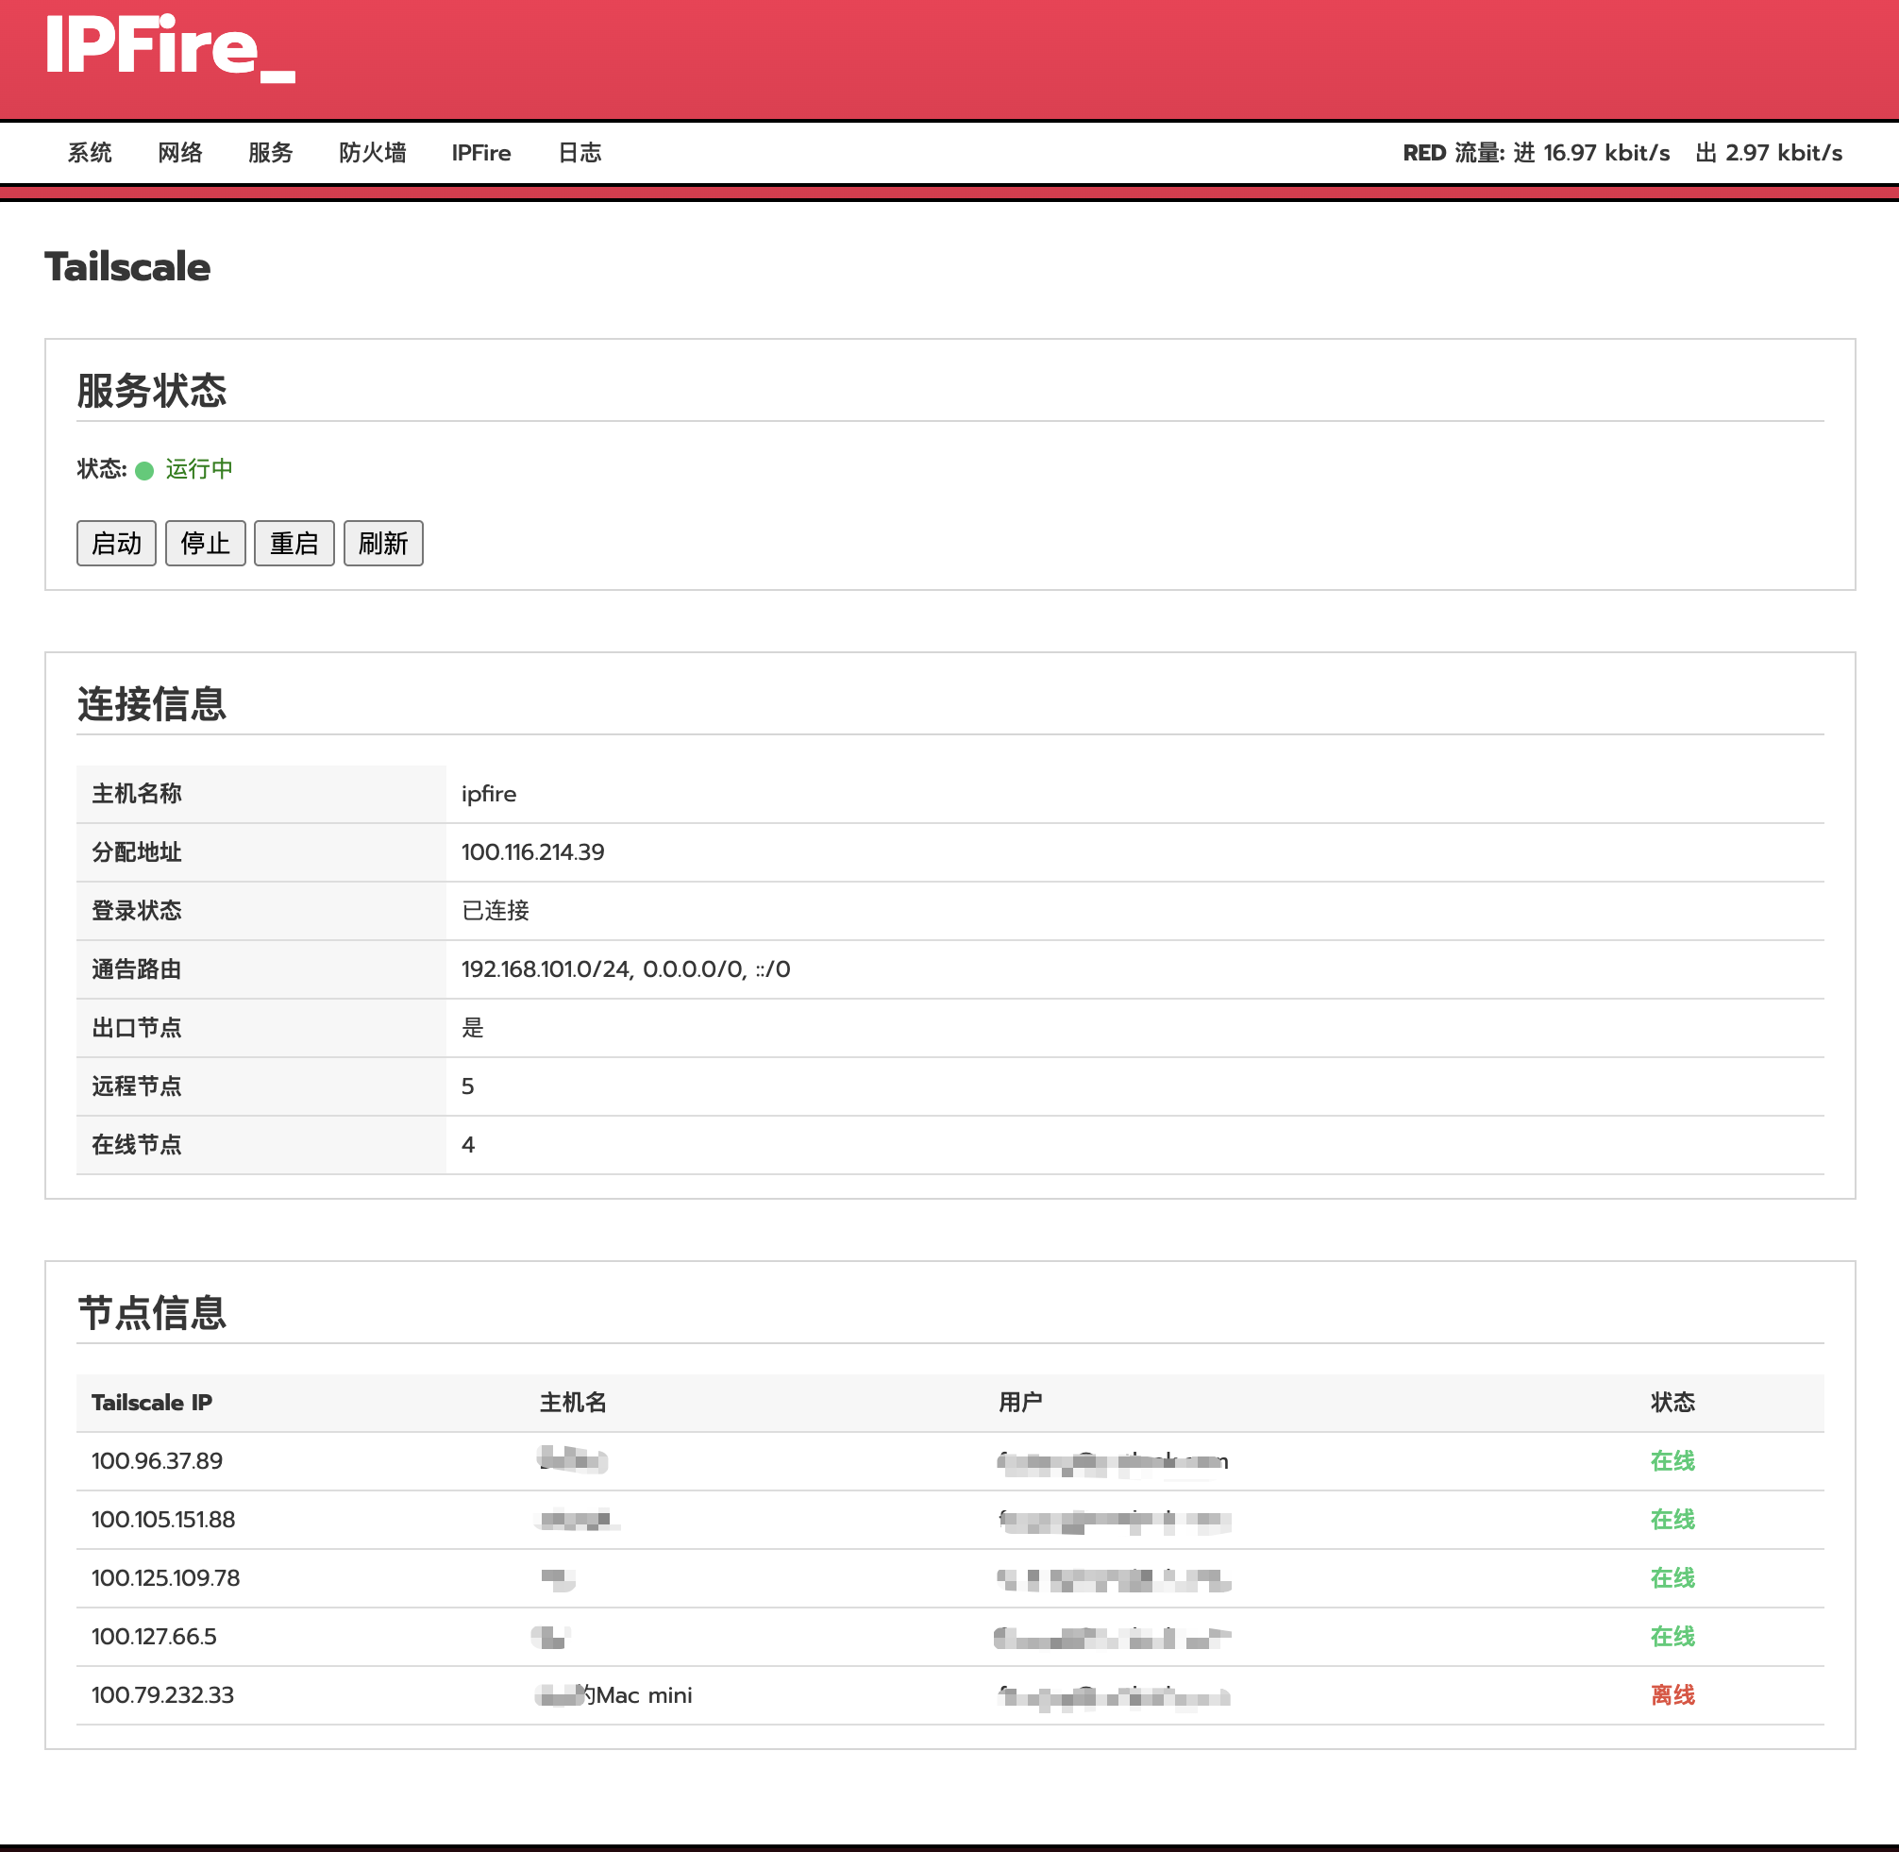The image size is (1899, 1852).
Task: Click the 远程节点 row label
Action: [x=136, y=1086]
